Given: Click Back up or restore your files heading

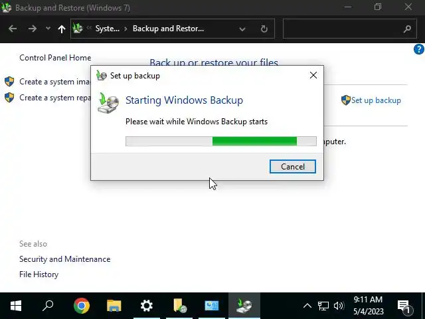Looking at the screenshot, I should coord(214,62).
